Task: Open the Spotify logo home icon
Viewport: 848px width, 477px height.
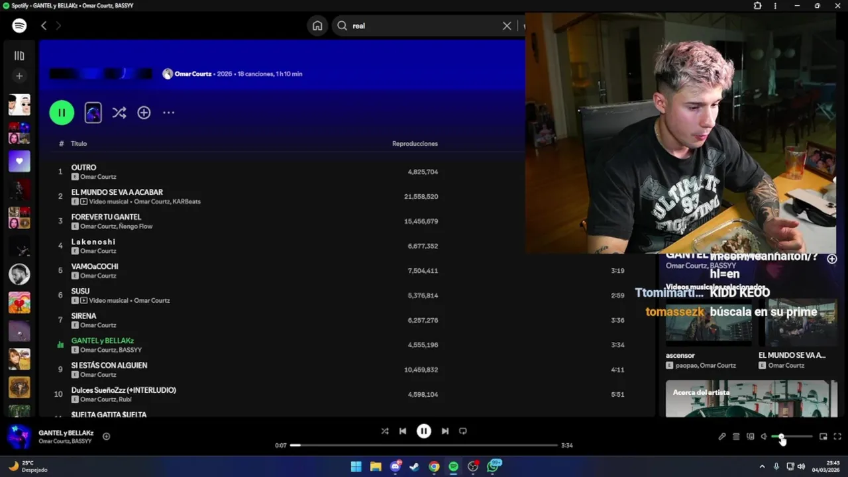Action: [19, 26]
